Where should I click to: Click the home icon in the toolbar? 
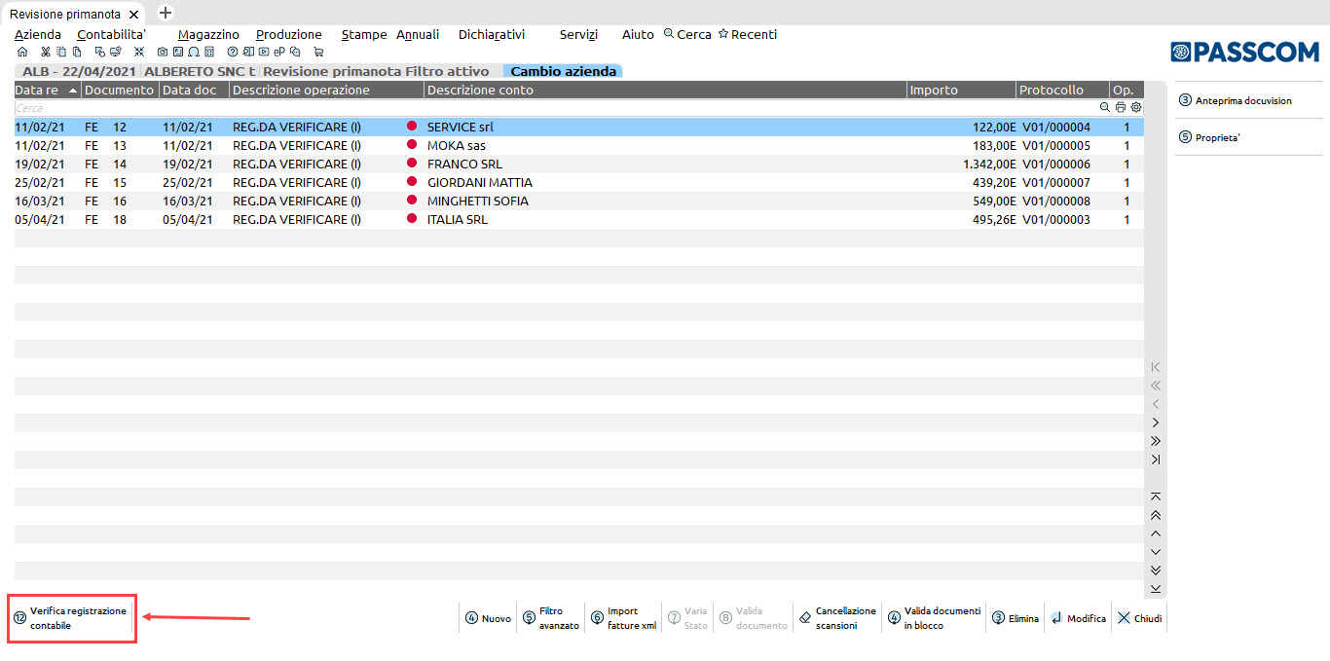(22, 52)
